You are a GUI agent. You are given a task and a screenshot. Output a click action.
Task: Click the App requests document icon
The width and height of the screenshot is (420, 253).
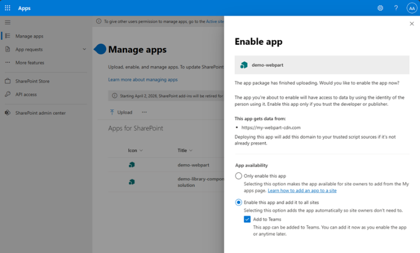[7, 49]
